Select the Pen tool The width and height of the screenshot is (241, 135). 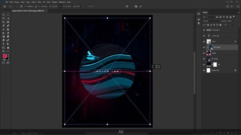8,40
